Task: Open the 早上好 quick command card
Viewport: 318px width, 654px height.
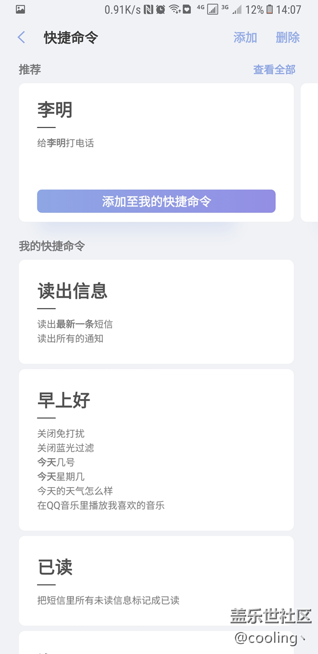Action: click(156, 450)
